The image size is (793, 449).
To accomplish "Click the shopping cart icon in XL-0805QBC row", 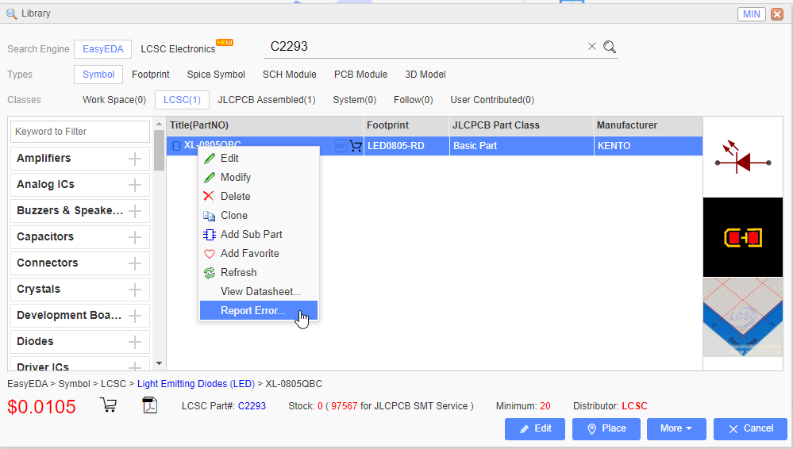I will click(356, 146).
